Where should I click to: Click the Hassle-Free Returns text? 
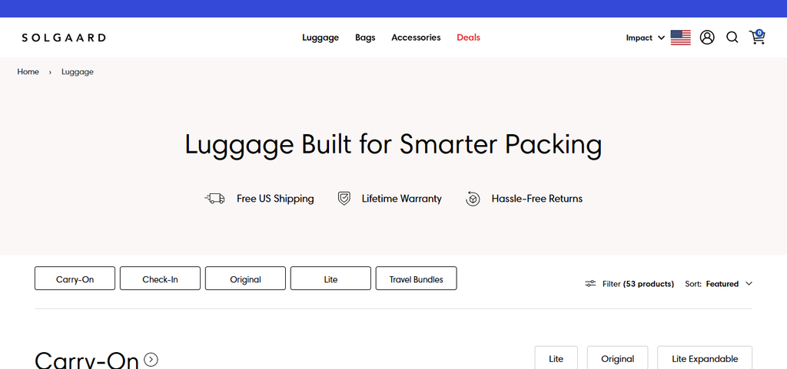[x=537, y=199]
